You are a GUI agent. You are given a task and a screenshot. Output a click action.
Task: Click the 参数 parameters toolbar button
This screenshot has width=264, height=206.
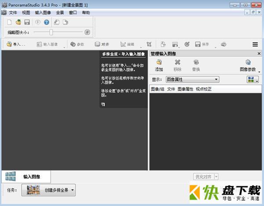pyautogui.click(x=77, y=44)
